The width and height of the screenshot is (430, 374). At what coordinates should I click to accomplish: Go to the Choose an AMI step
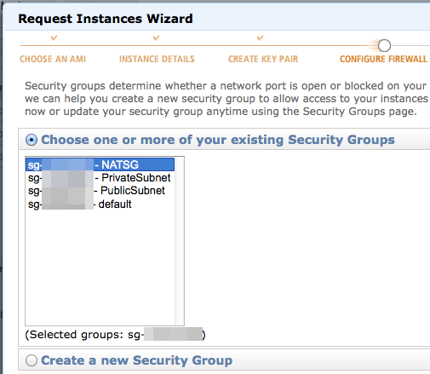pyautogui.click(x=53, y=59)
